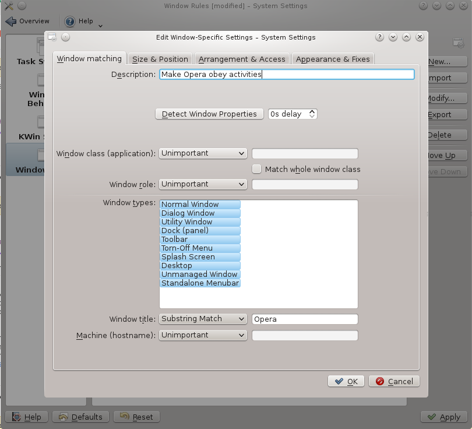Click the pin icon beside the dialog menu
The width and height of the screenshot is (472, 429).
point(65,37)
